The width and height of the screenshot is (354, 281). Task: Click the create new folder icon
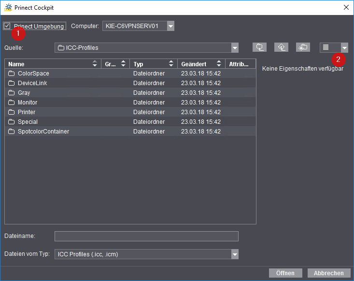click(x=303, y=47)
